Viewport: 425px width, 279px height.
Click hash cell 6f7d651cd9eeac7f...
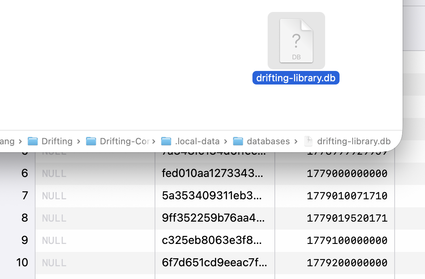pyautogui.click(x=215, y=263)
